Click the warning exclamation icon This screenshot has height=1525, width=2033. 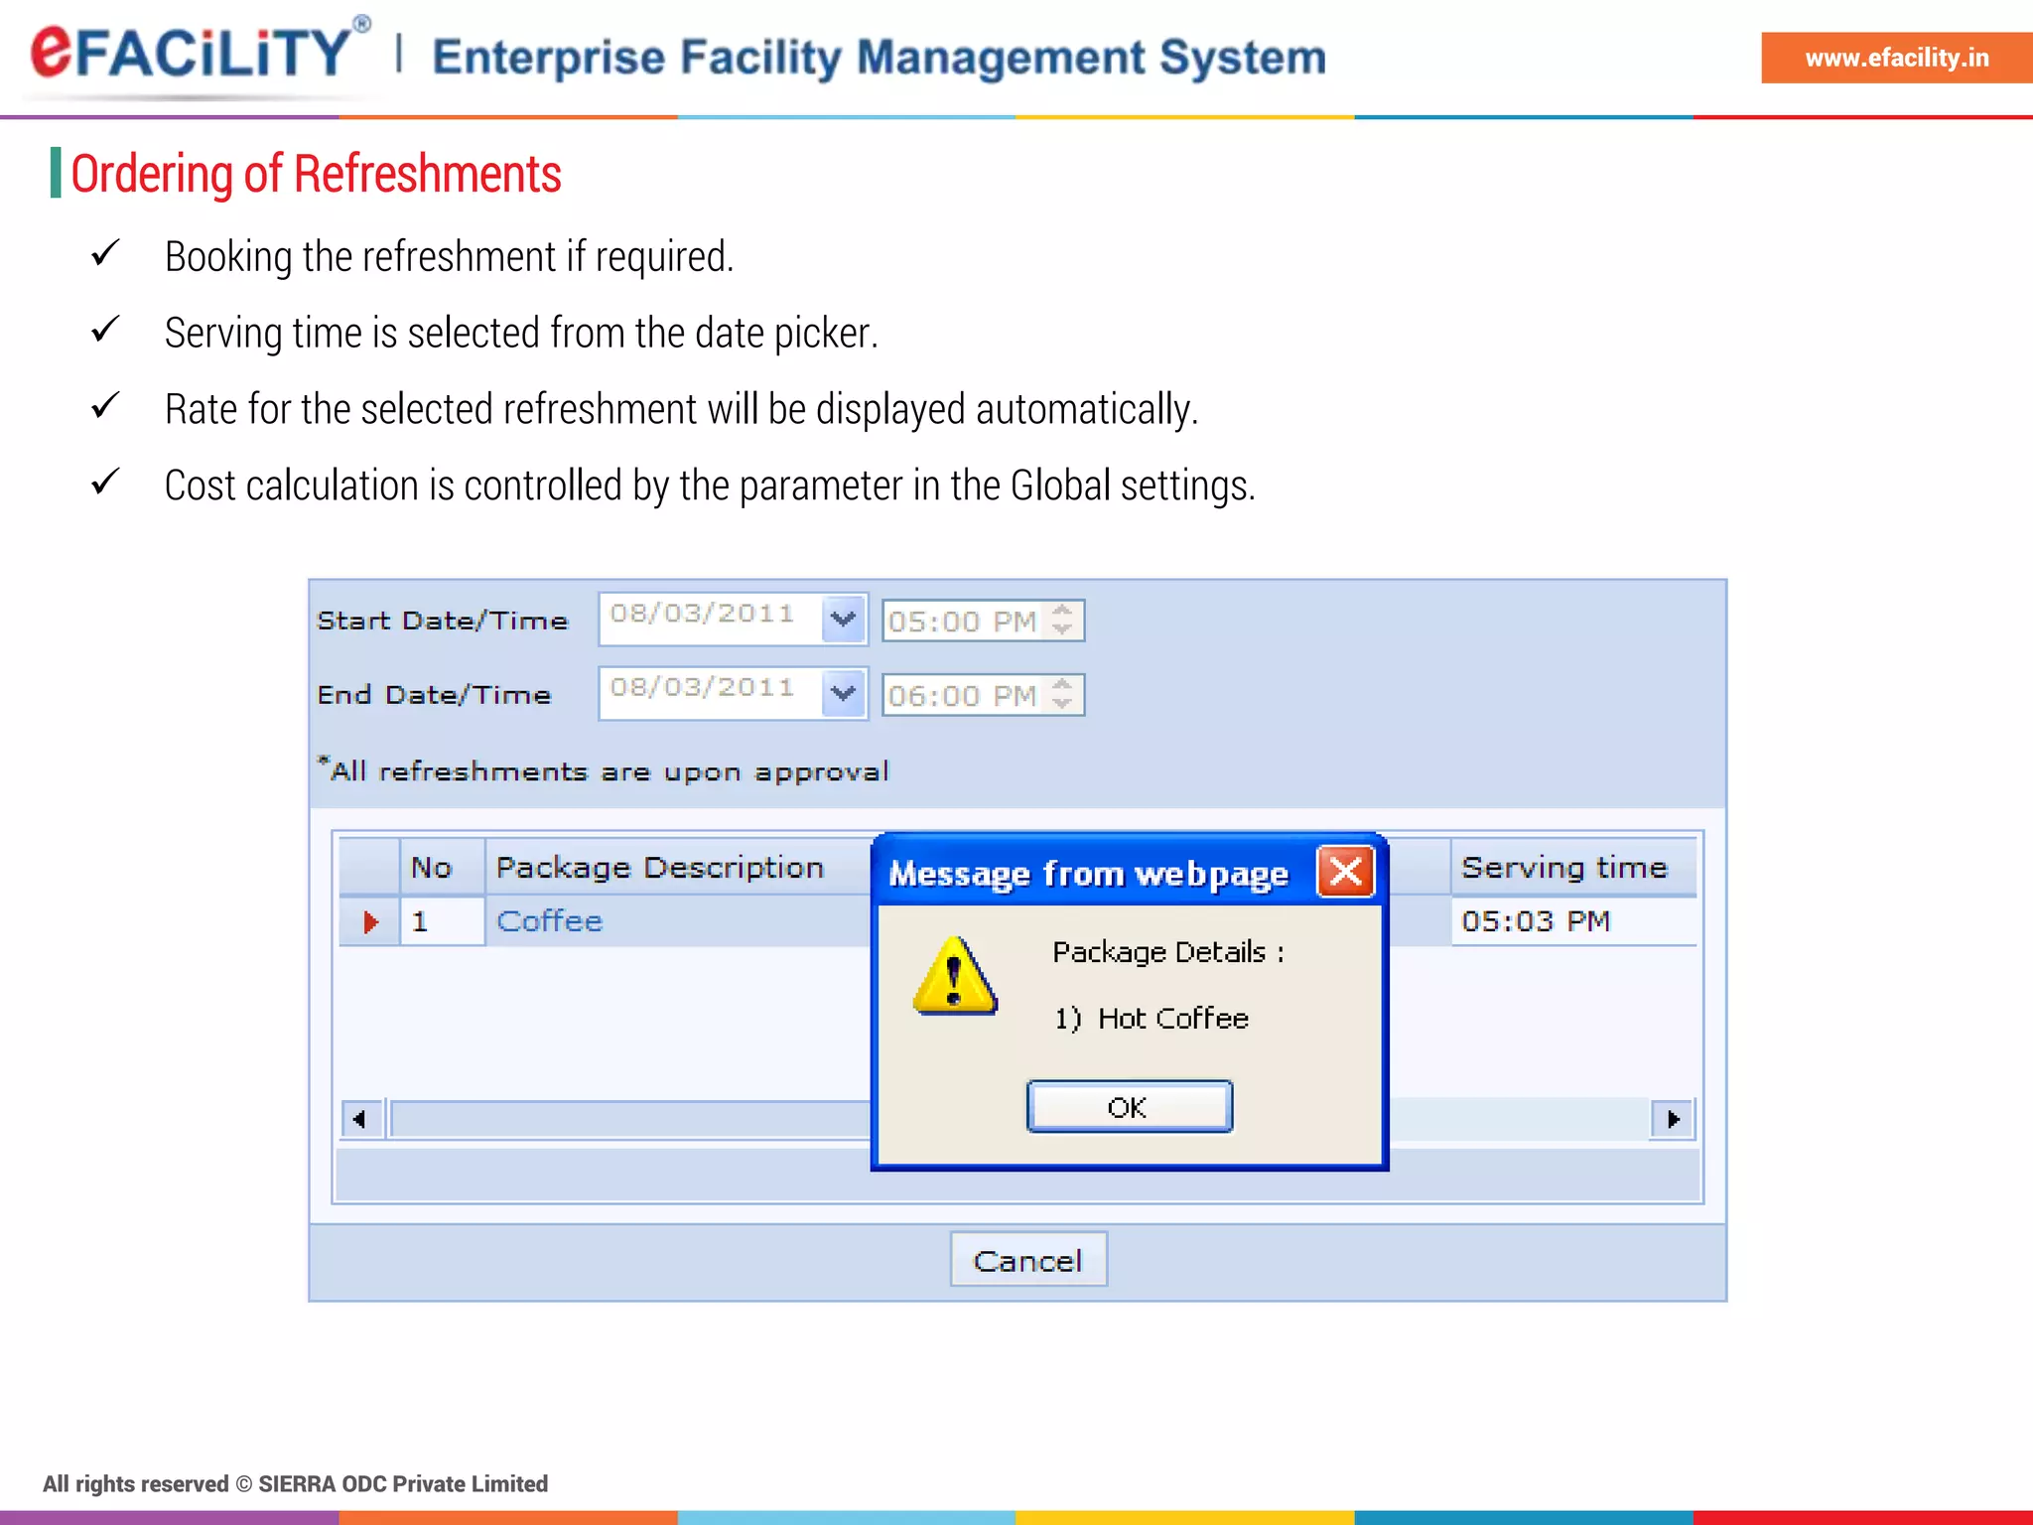pyautogui.click(x=954, y=978)
